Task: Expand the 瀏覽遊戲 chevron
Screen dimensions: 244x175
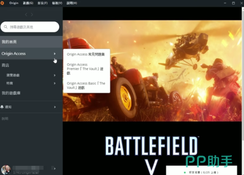Action: pyautogui.click(x=54, y=75)
